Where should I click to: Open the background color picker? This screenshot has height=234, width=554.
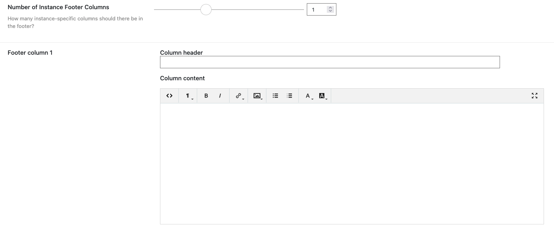(322, 95)
